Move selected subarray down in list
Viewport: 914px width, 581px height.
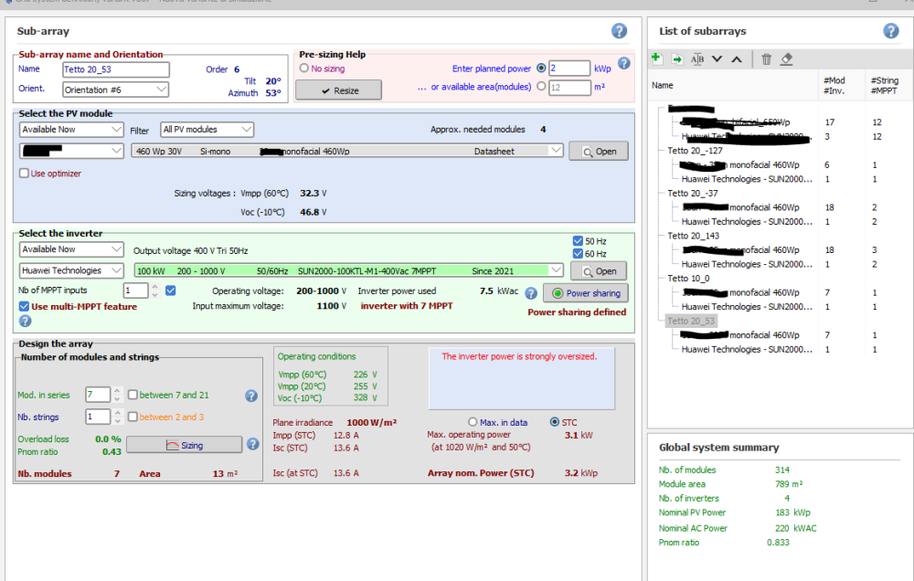coord(717,58)
